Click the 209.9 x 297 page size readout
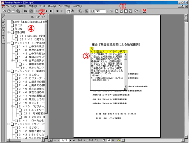 tap(88, 140)
